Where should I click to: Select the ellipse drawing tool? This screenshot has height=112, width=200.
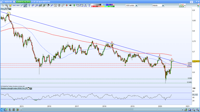click(x=78, y=6)
